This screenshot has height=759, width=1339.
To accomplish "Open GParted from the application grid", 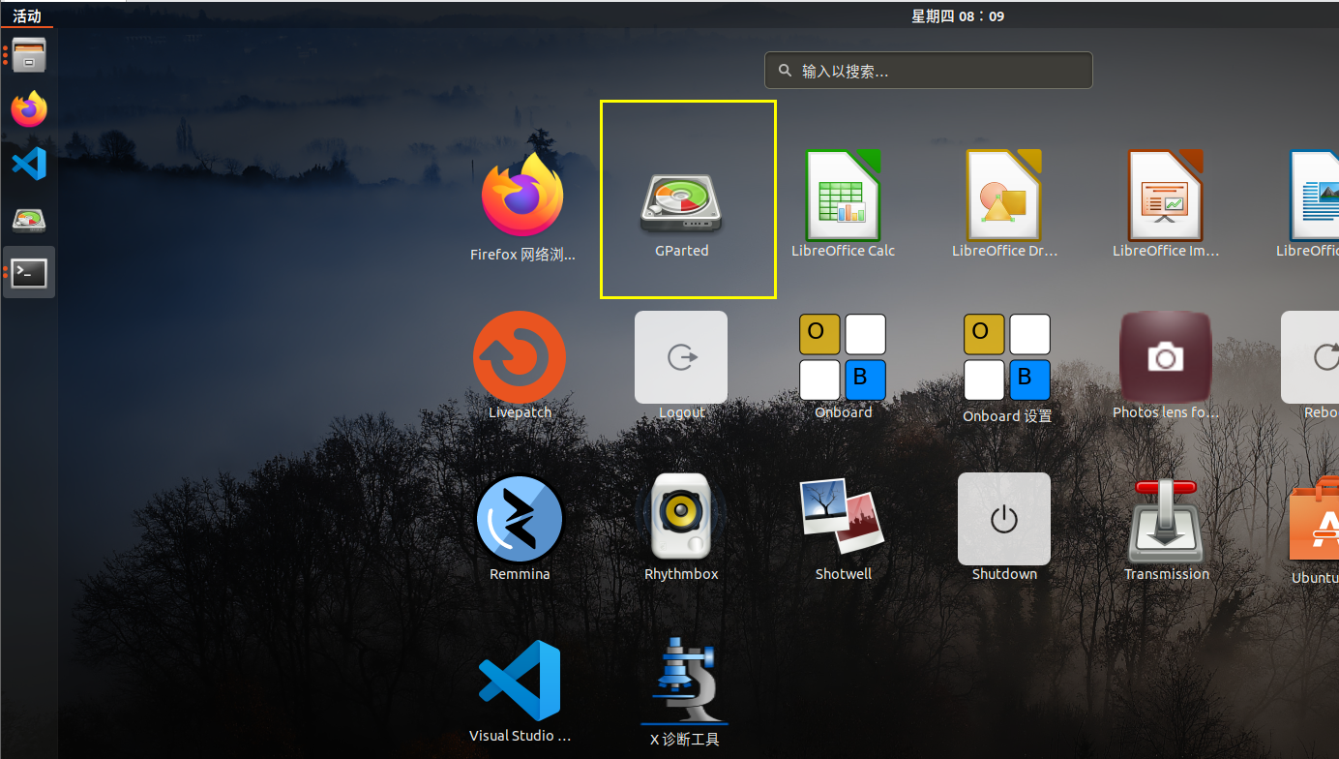I will click(x=681, y=203).
